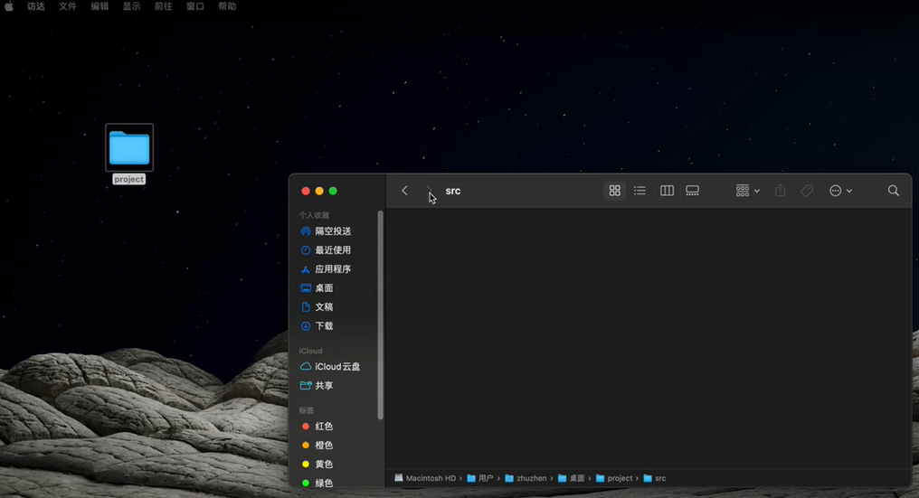Click the Tags icon in Finder toolbar

point(807,191)
